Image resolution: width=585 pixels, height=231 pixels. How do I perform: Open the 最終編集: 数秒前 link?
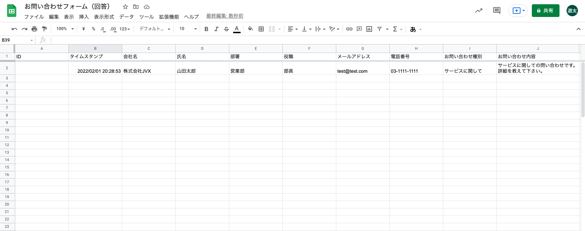click(x=225, y=16)
